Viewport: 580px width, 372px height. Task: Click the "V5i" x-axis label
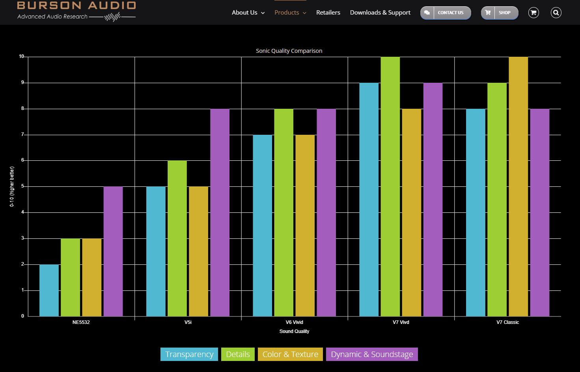188,322
